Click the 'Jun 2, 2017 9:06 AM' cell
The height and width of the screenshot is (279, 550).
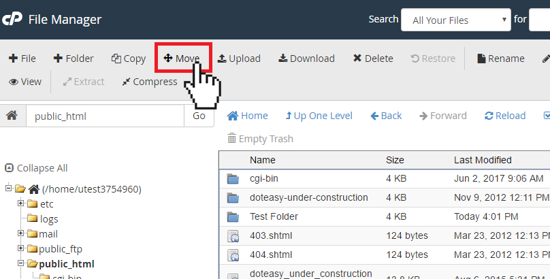point(498,178)
